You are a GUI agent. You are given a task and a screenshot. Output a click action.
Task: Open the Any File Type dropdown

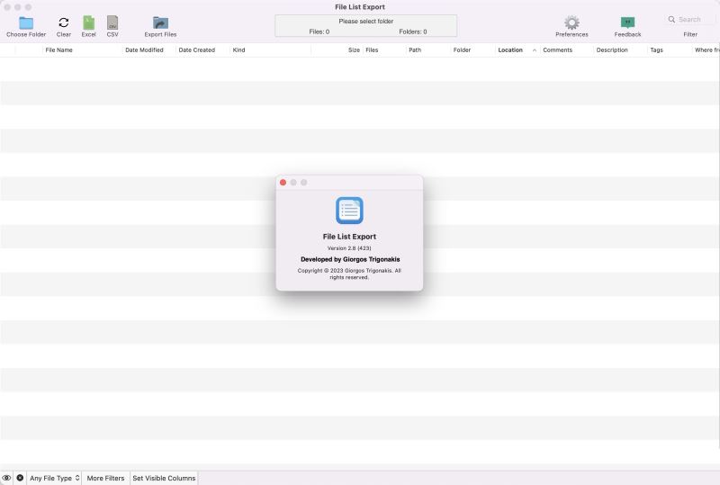coord(54,478)
